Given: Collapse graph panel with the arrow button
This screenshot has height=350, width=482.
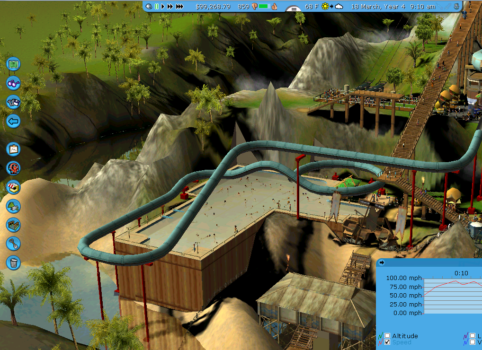Looking at the screenshot, I should click(382, 262).
